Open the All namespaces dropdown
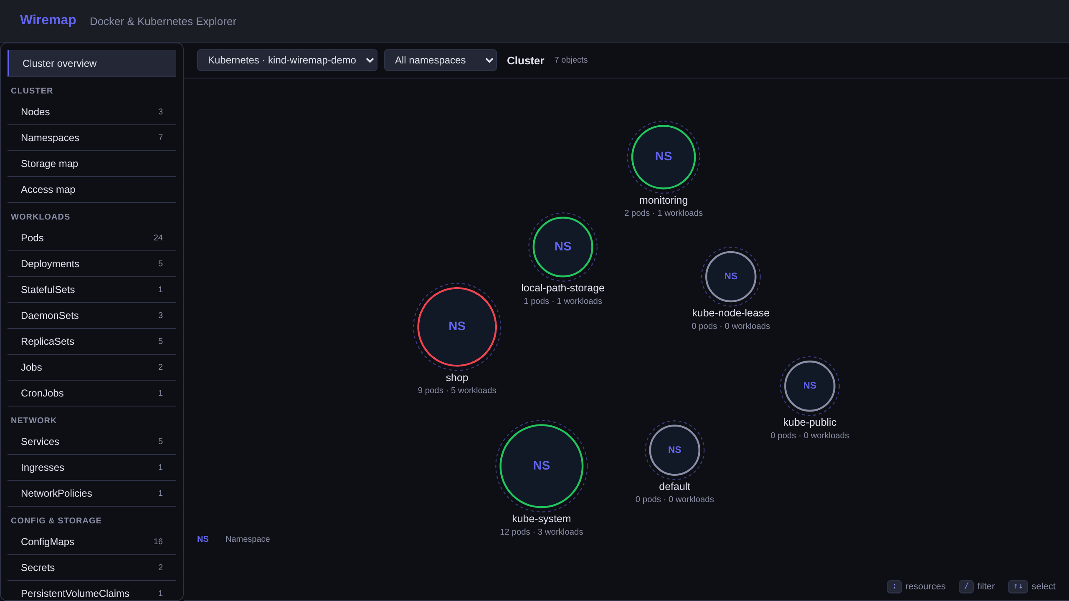The height and width of the screenshot is (601, 1069). coord(441,60)
